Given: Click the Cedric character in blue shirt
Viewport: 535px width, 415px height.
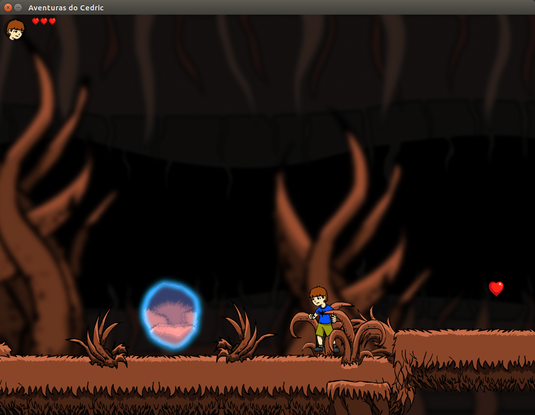Looking at the screenshot, I should 323,319.
